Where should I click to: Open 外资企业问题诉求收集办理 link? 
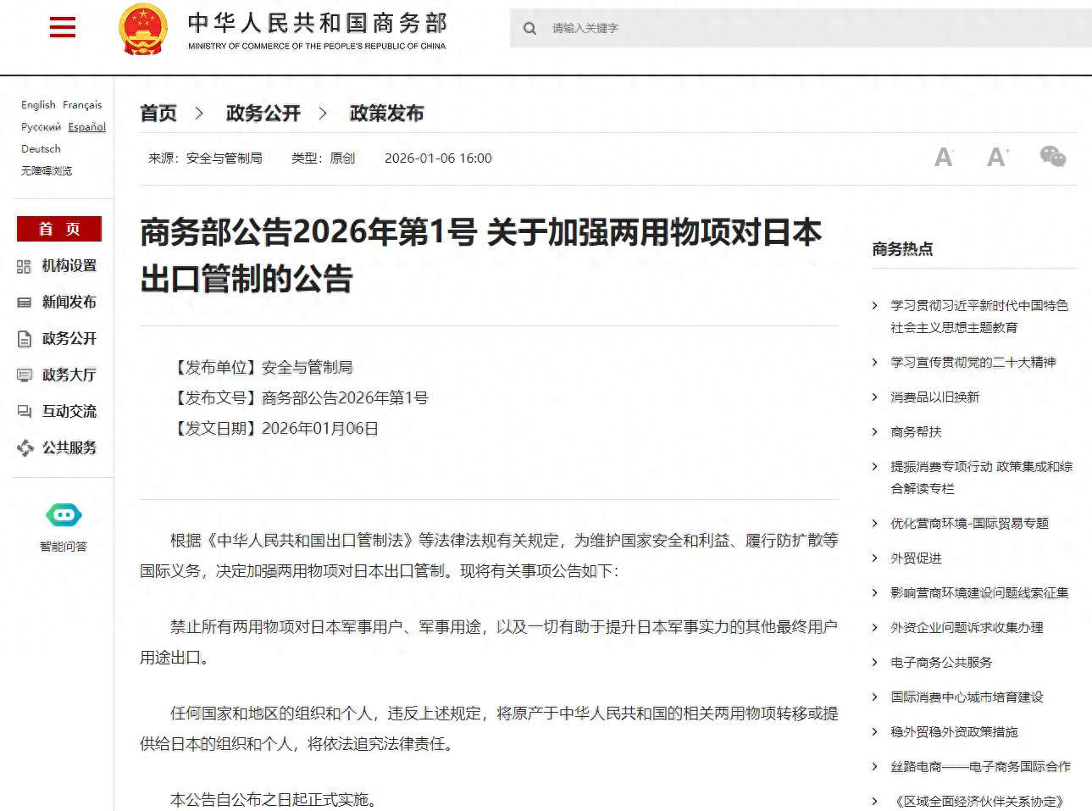tap(967, 628)
